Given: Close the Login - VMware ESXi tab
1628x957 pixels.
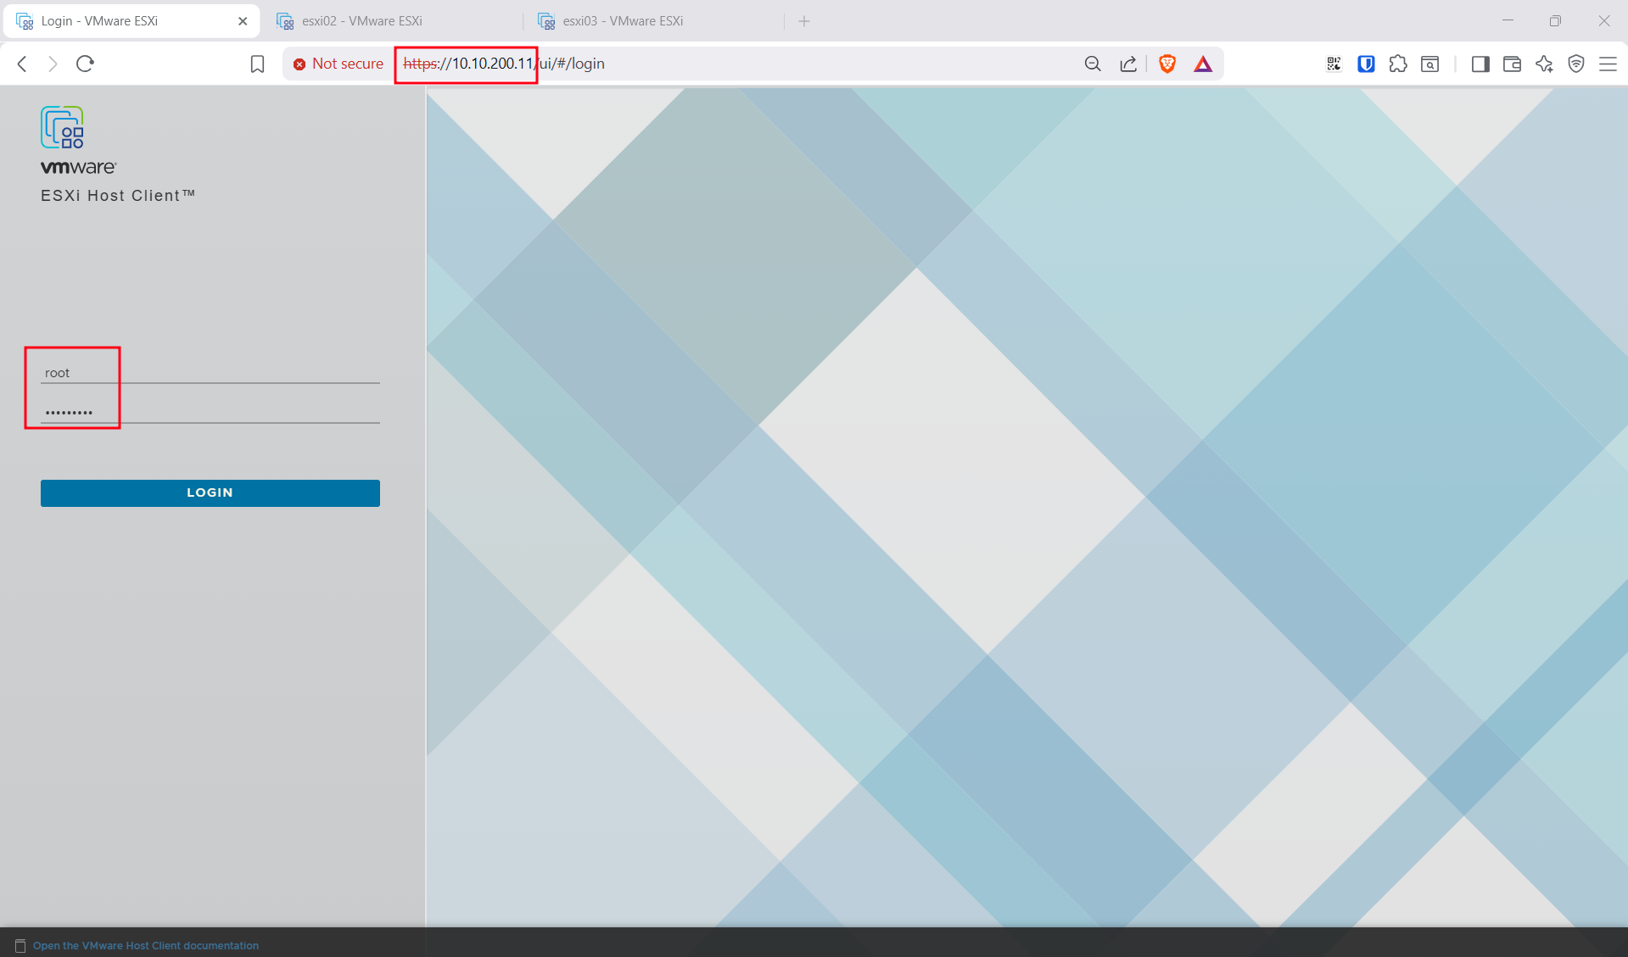Looking at the screenshot, I should (243, 21).
